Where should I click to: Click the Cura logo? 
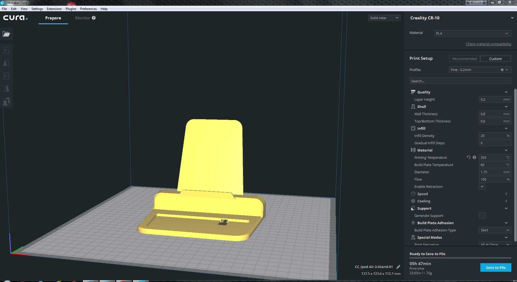(x=15, y=18)
